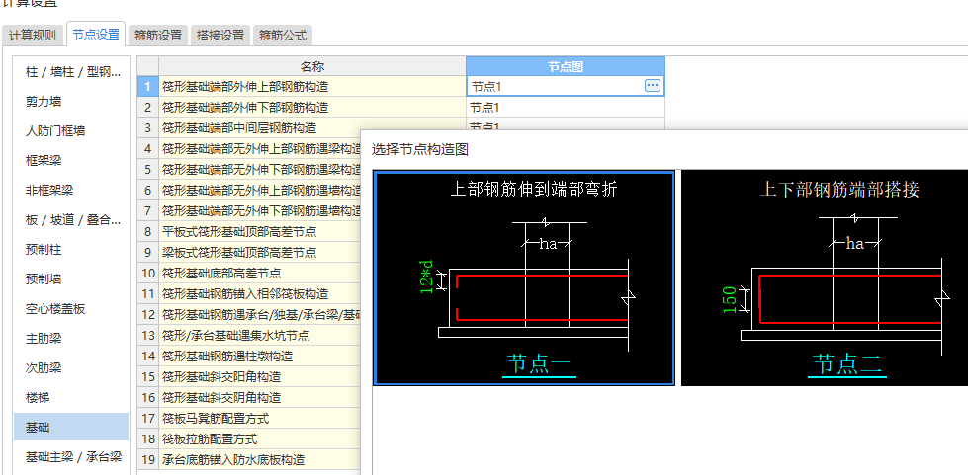968x475 pixels.
Task: Select the 节点设置 tab
Action: (x=96, y=34)
